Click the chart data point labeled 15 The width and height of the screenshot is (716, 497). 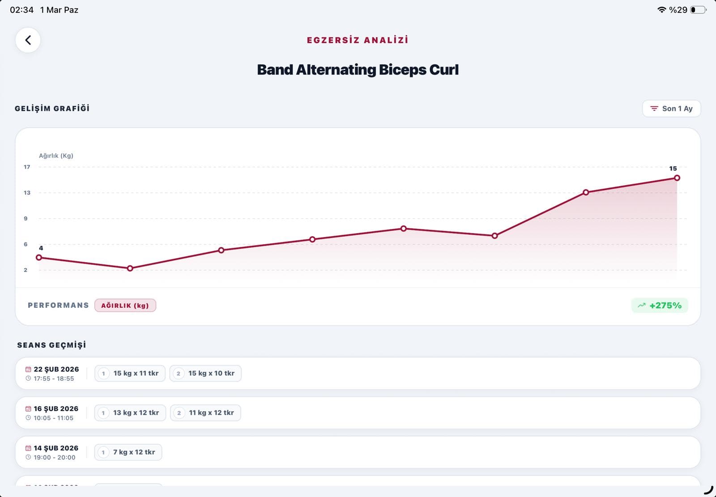[677, 178]
